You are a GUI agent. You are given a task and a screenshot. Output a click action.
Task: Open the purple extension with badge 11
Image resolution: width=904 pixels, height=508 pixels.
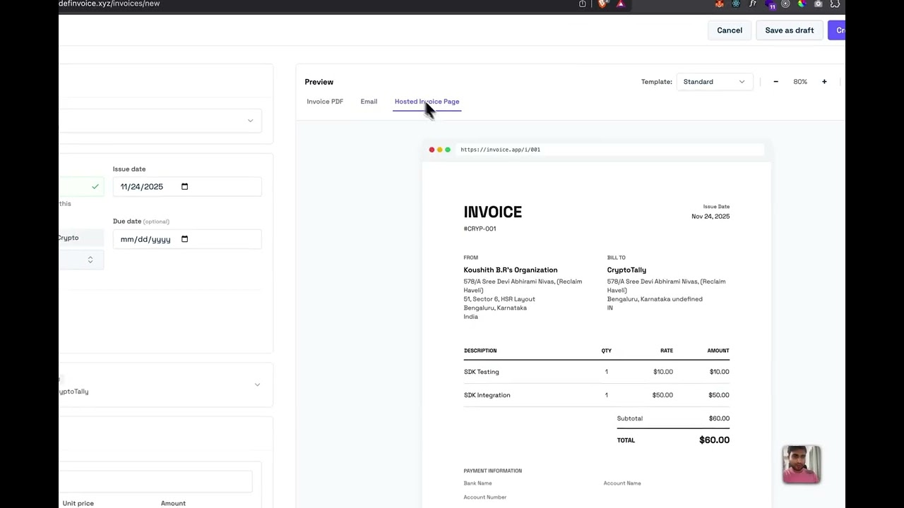[770, 4]
